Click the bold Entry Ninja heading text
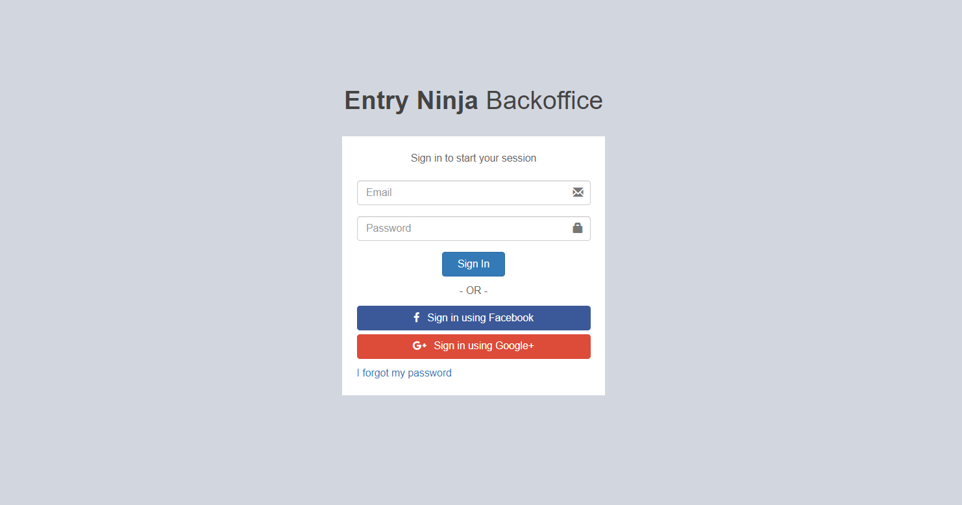The height and width of the screenshot is (505, 962). coord(412,101)
